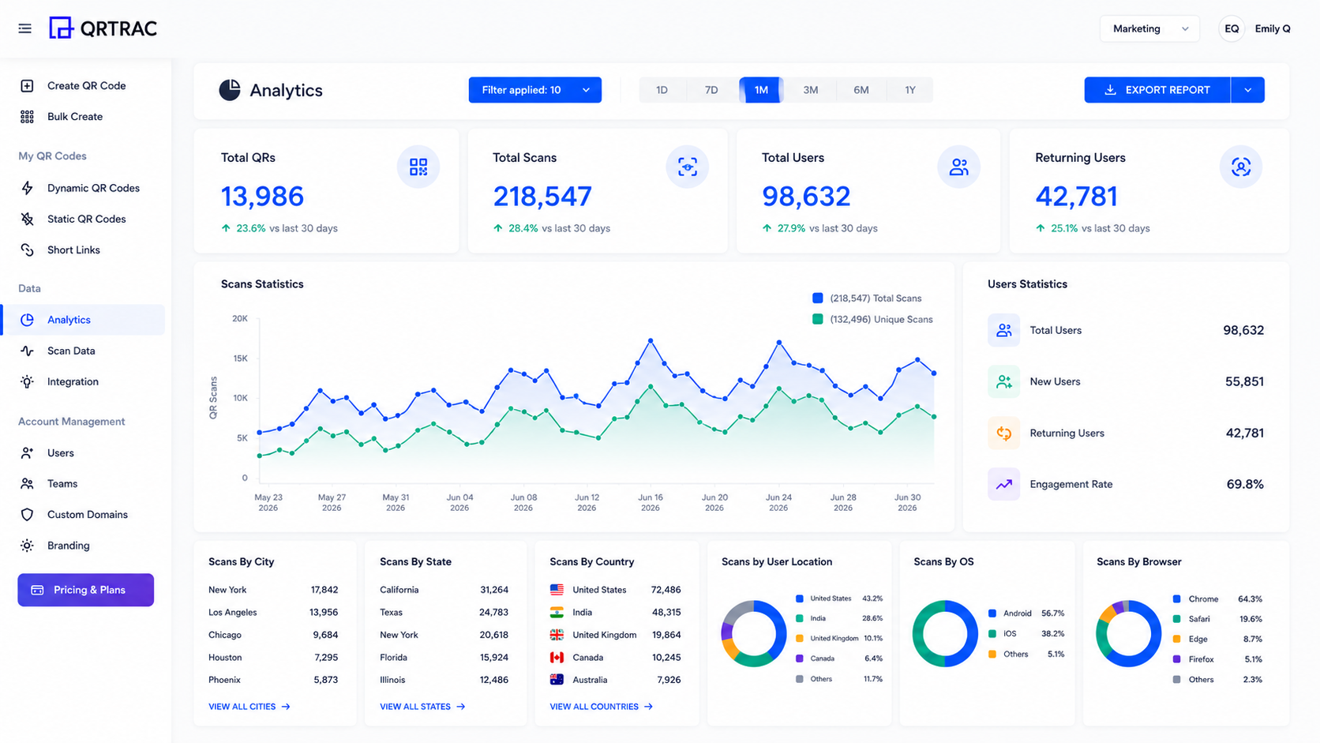Viewport: 1320px width, 743px height.
Task: Expand the Export Report dropdown arrow
Action: 1247,90
